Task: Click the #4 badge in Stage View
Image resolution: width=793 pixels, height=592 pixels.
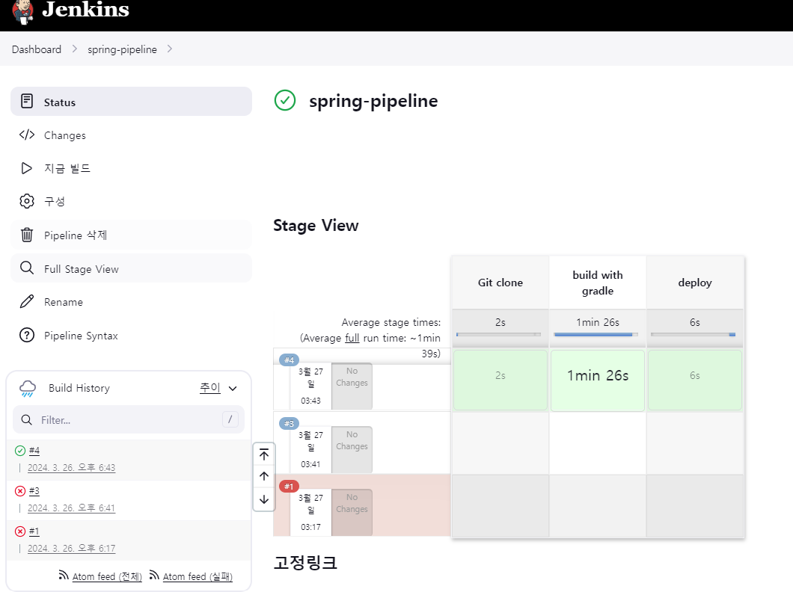Action: tap(290, 360)
